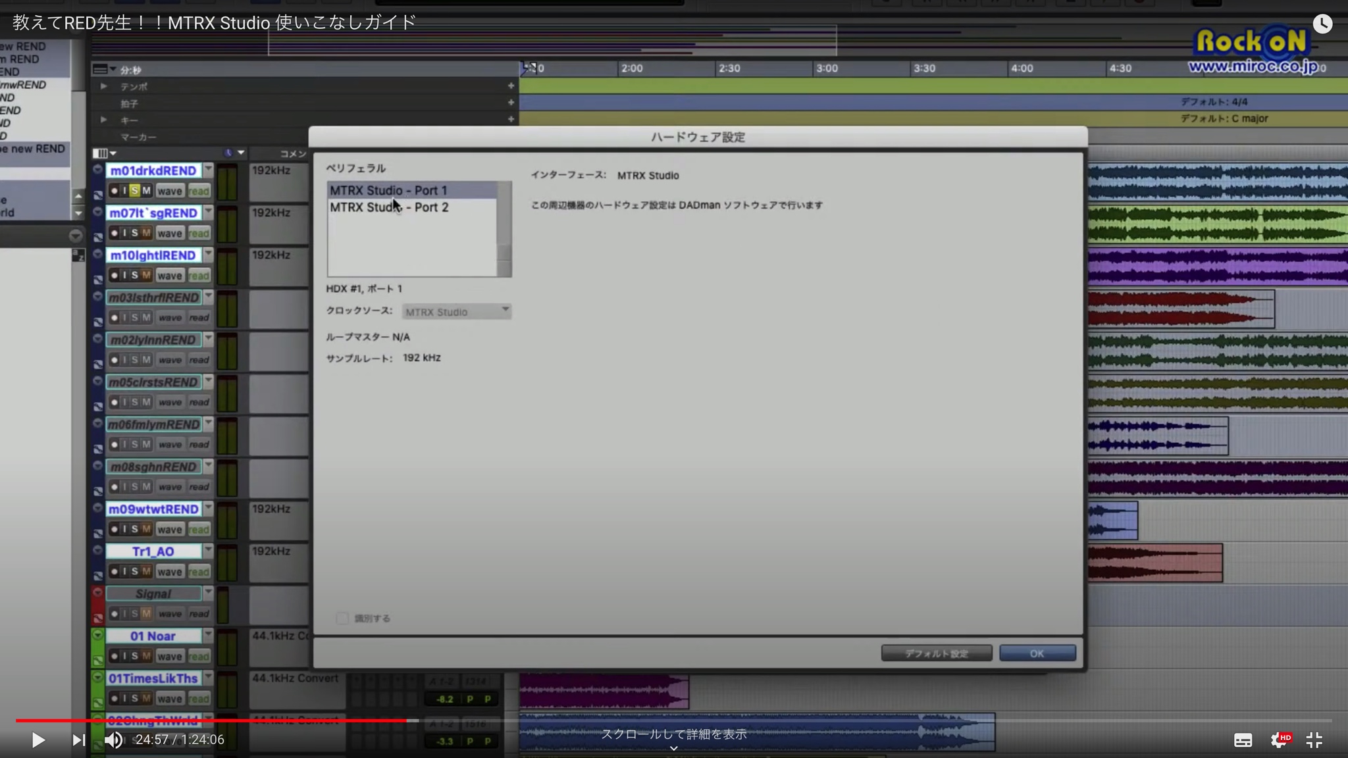Select the magenta clip on 01TimesLikThs track
The height and width of the screenshot is (758, 1348).
[x=604, y=692]
